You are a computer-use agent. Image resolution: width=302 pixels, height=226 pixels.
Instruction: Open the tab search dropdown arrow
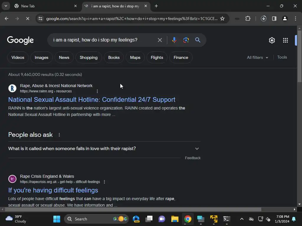[6, 6]
